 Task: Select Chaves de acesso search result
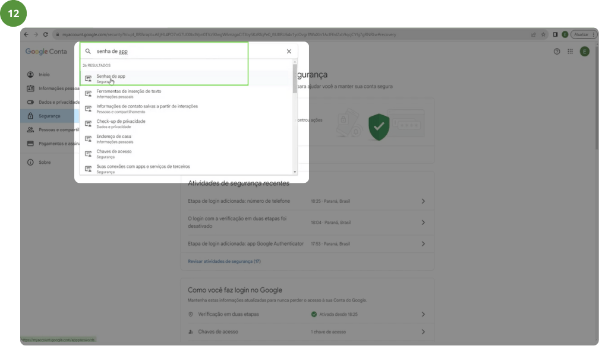point(187,154)
